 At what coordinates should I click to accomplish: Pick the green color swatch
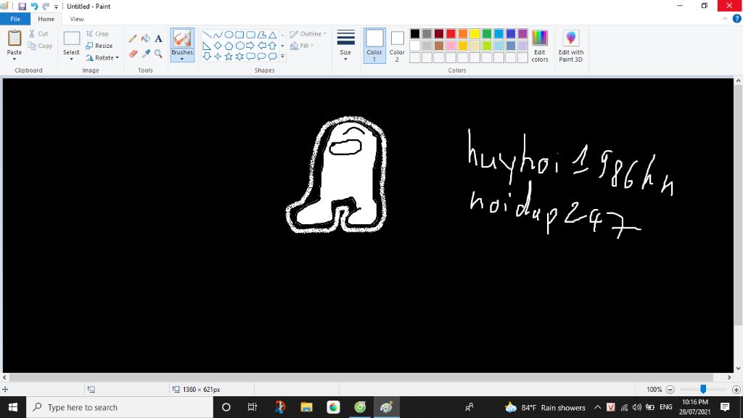(487, 33)
